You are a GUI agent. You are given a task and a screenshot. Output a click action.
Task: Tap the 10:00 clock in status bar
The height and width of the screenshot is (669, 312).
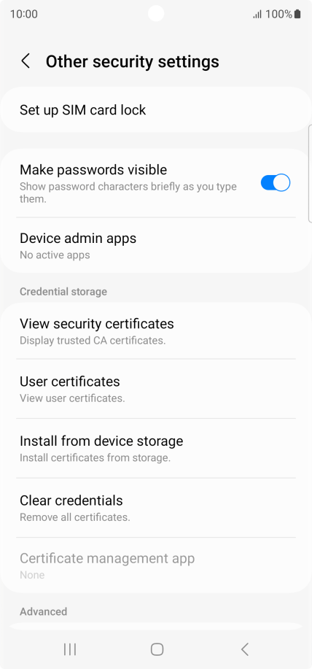[x=24, y=14]
